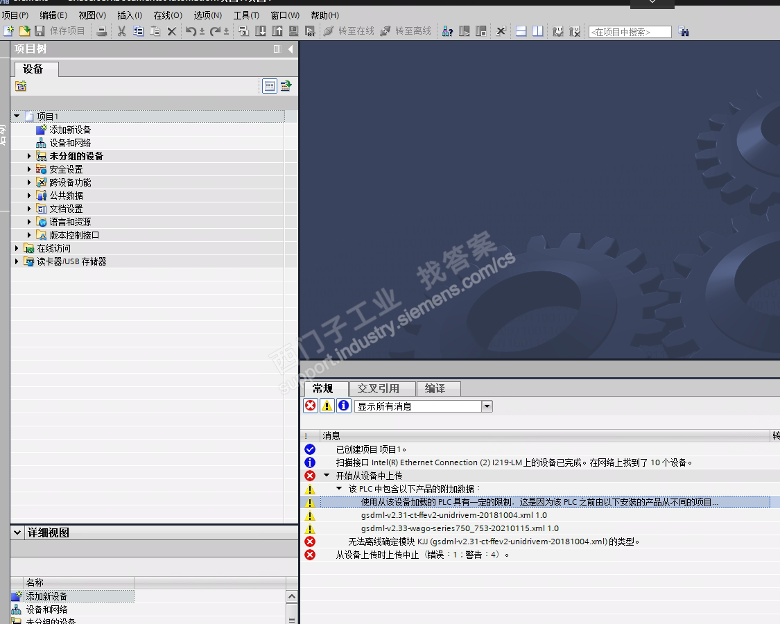Split the editor space vertically

tap(538, 31)
